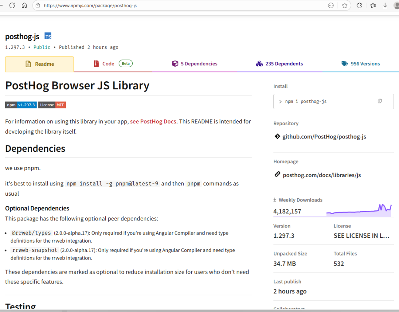The width and height of the screenshot is (399, 312).
Task: Open the address bar three-dot options icon
Action: (x=331, y=5)
